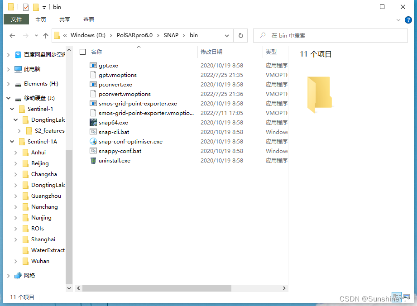Screen dimensions: 417x306
Task: Open the blue help question mark
Action: click(x=408, y=19)
